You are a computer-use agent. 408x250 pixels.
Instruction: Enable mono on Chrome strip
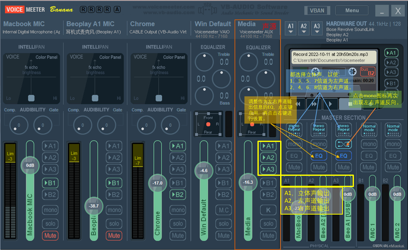178,210
